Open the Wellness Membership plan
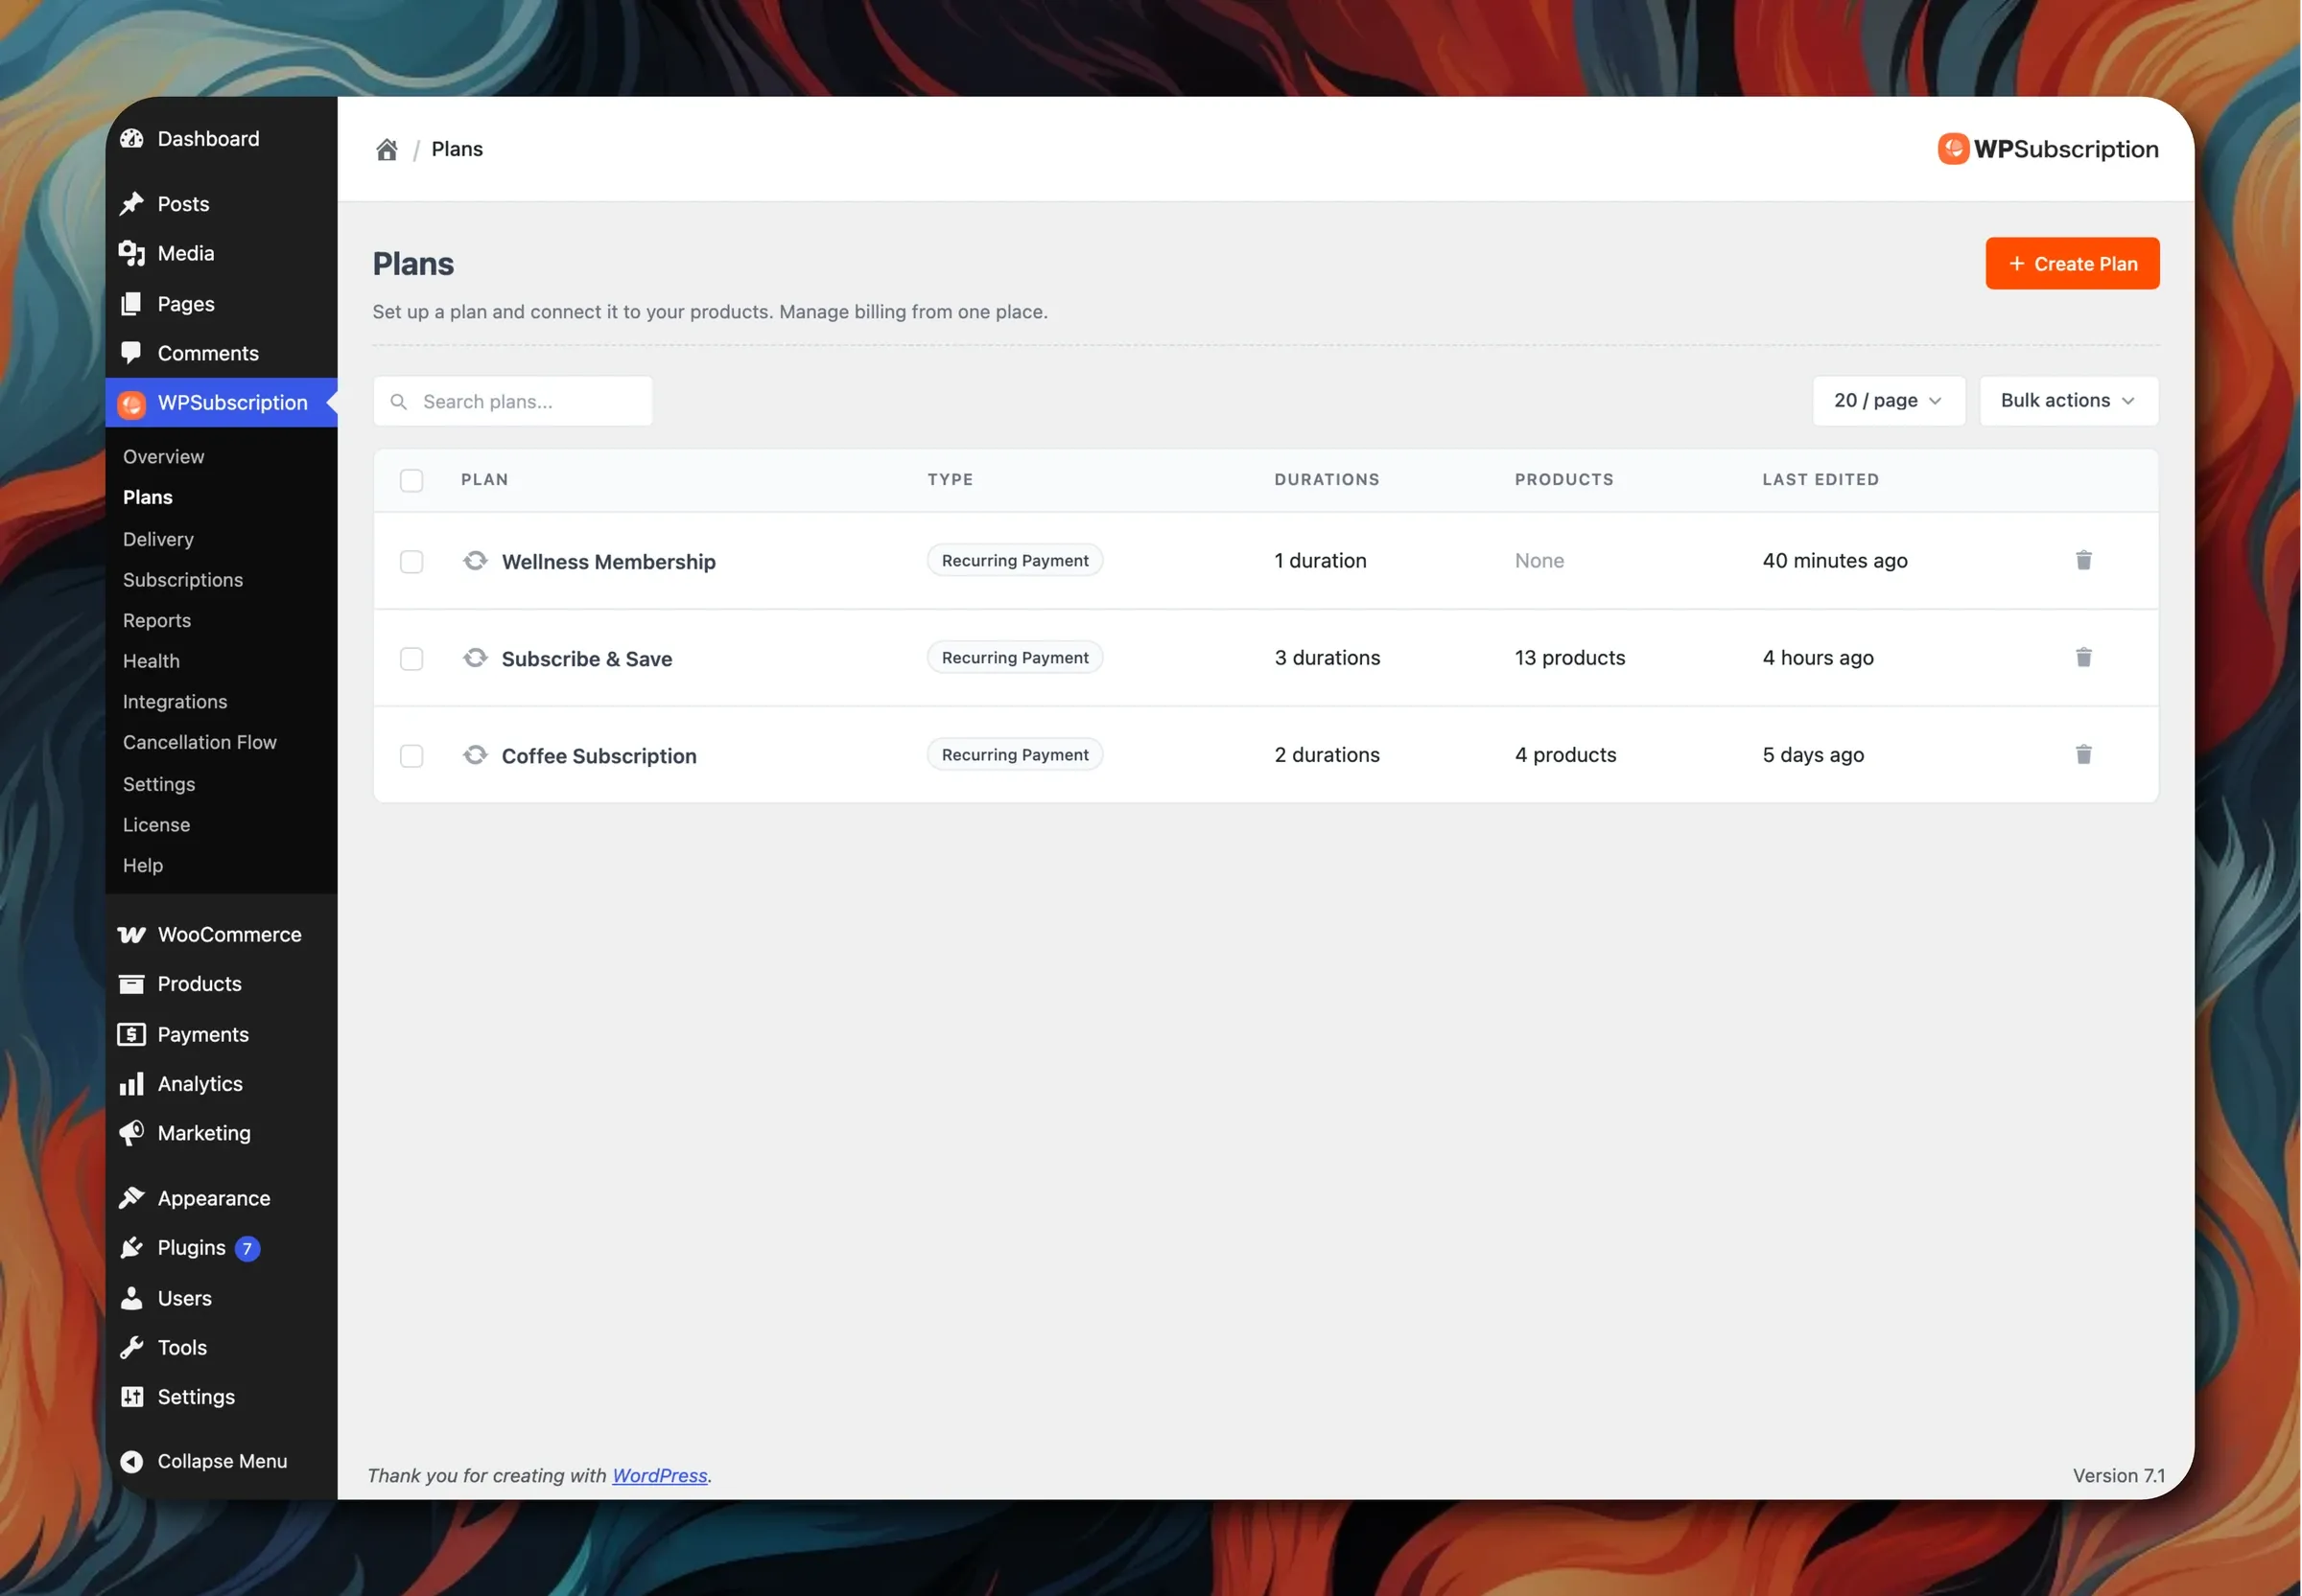Viewport: 2302px width, 1596px height. point(608,561)
